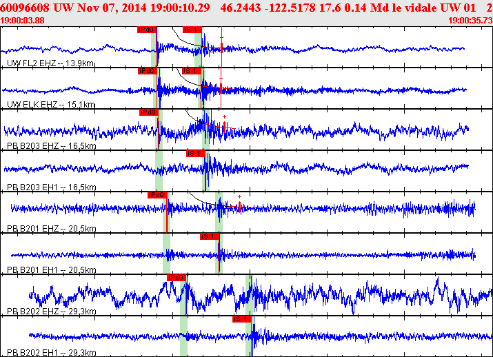Viewport: 493px width, 357px height.
Task: Click the red coda plus marker on UW FL2 EHZ
Action: pos(221,38)
